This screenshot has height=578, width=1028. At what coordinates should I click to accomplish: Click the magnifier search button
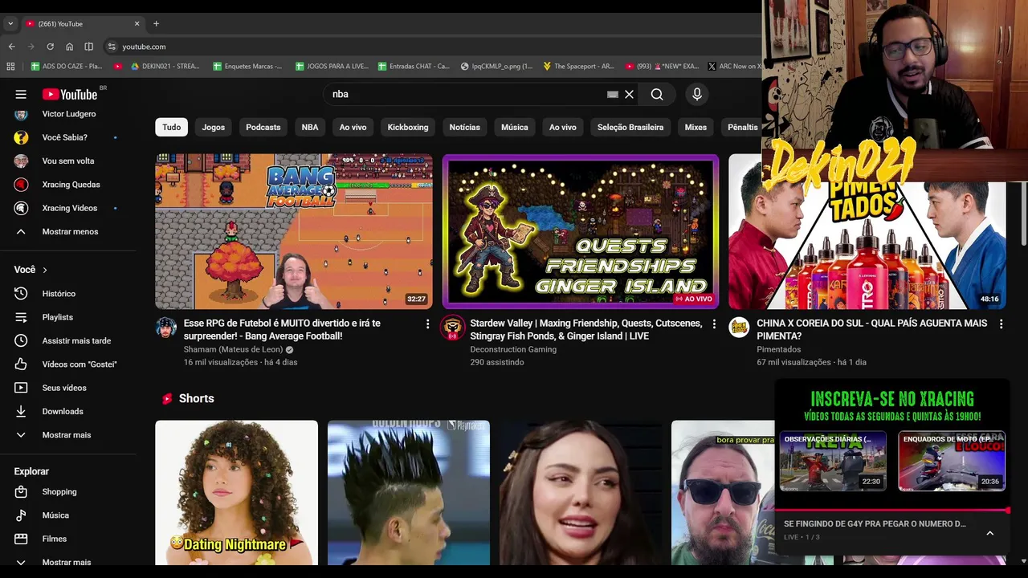[x=657, y=94]
